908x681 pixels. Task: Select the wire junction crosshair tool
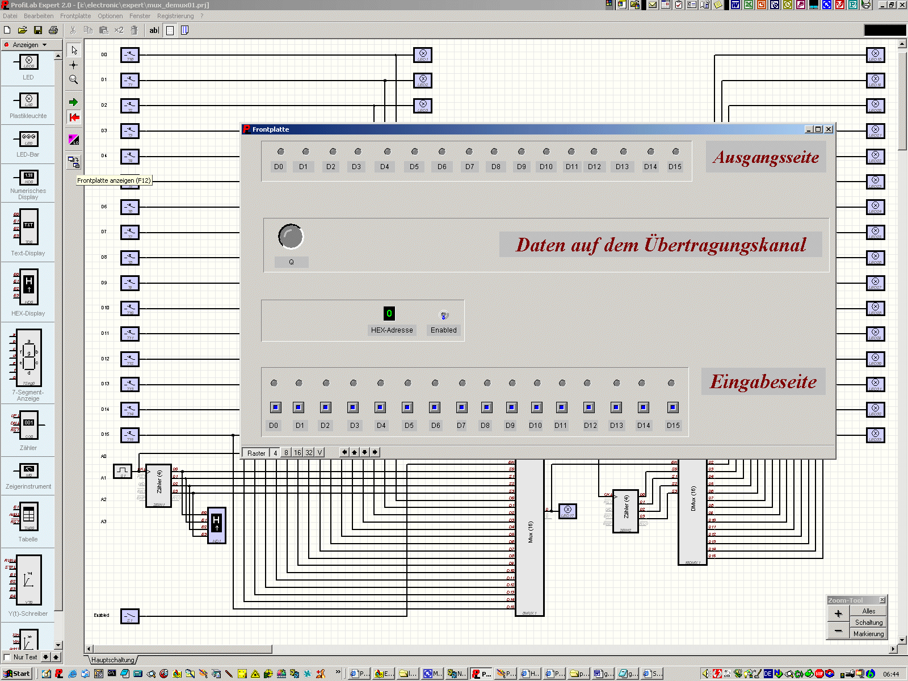click(74, 65)
